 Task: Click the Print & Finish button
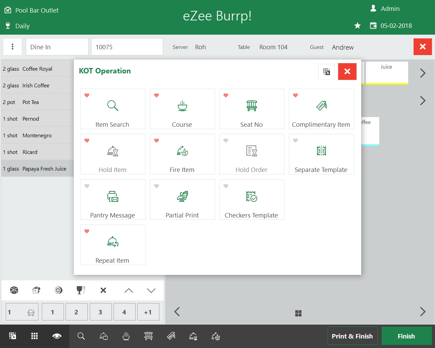click(352, 336)
